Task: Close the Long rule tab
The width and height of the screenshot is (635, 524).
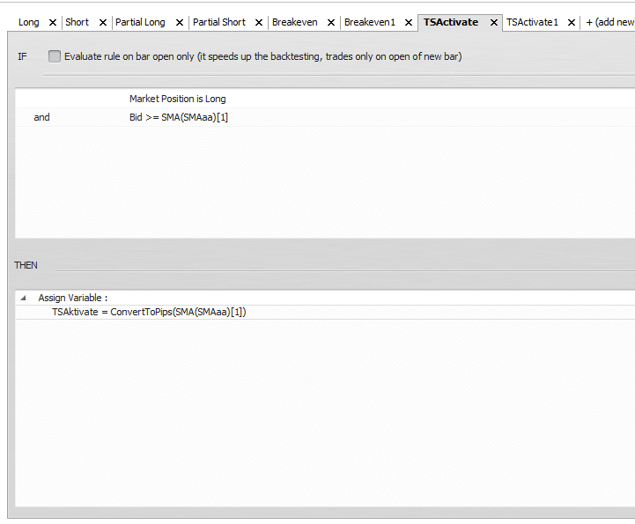Action: coord(53,23)
